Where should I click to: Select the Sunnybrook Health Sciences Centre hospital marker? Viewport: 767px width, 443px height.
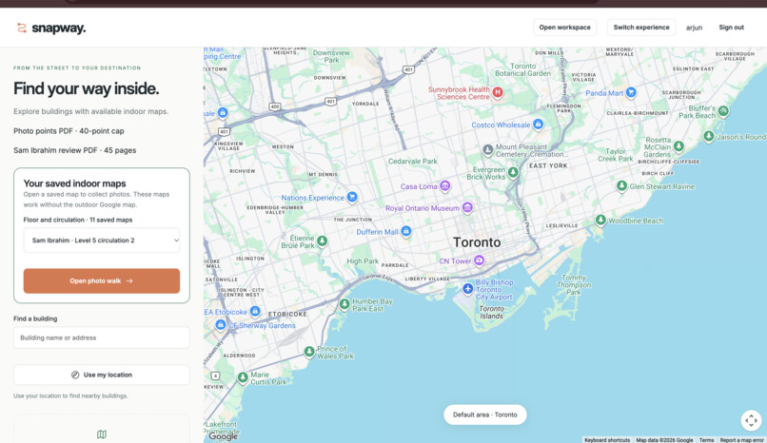(498, 92)
